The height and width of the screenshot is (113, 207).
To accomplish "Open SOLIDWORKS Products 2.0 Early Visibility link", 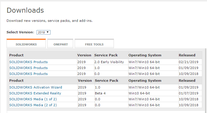I will (x=28, y=62).
